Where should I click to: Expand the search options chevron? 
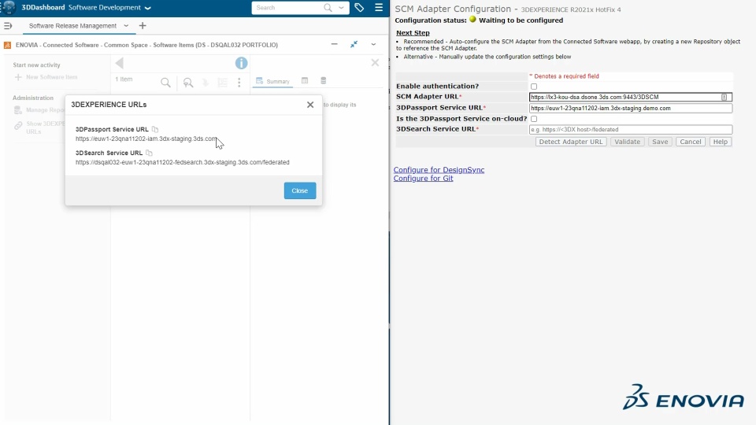(341, 8)
